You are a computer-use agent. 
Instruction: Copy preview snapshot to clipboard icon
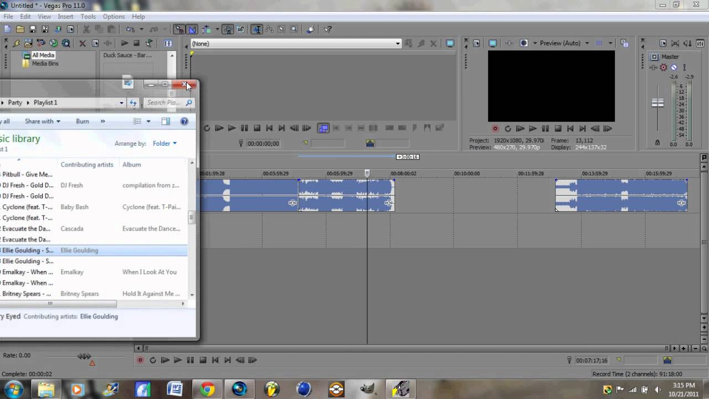(x=624, y=43)
